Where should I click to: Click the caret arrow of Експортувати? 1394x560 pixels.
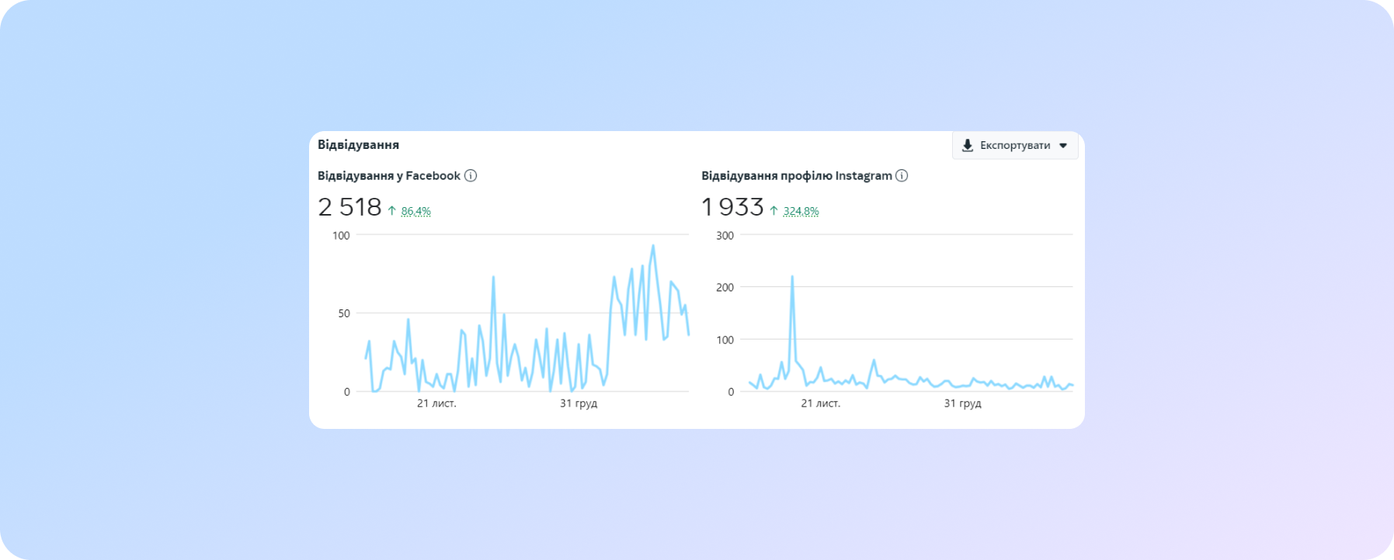(1063, 146)
